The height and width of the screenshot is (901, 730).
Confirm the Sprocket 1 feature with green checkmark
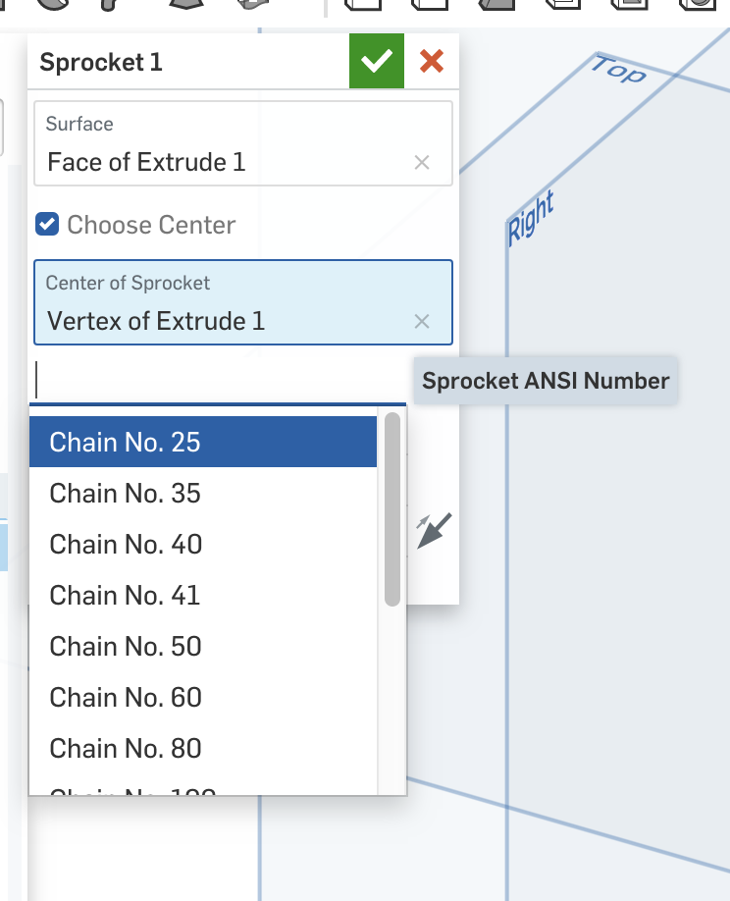pos(376,60)
